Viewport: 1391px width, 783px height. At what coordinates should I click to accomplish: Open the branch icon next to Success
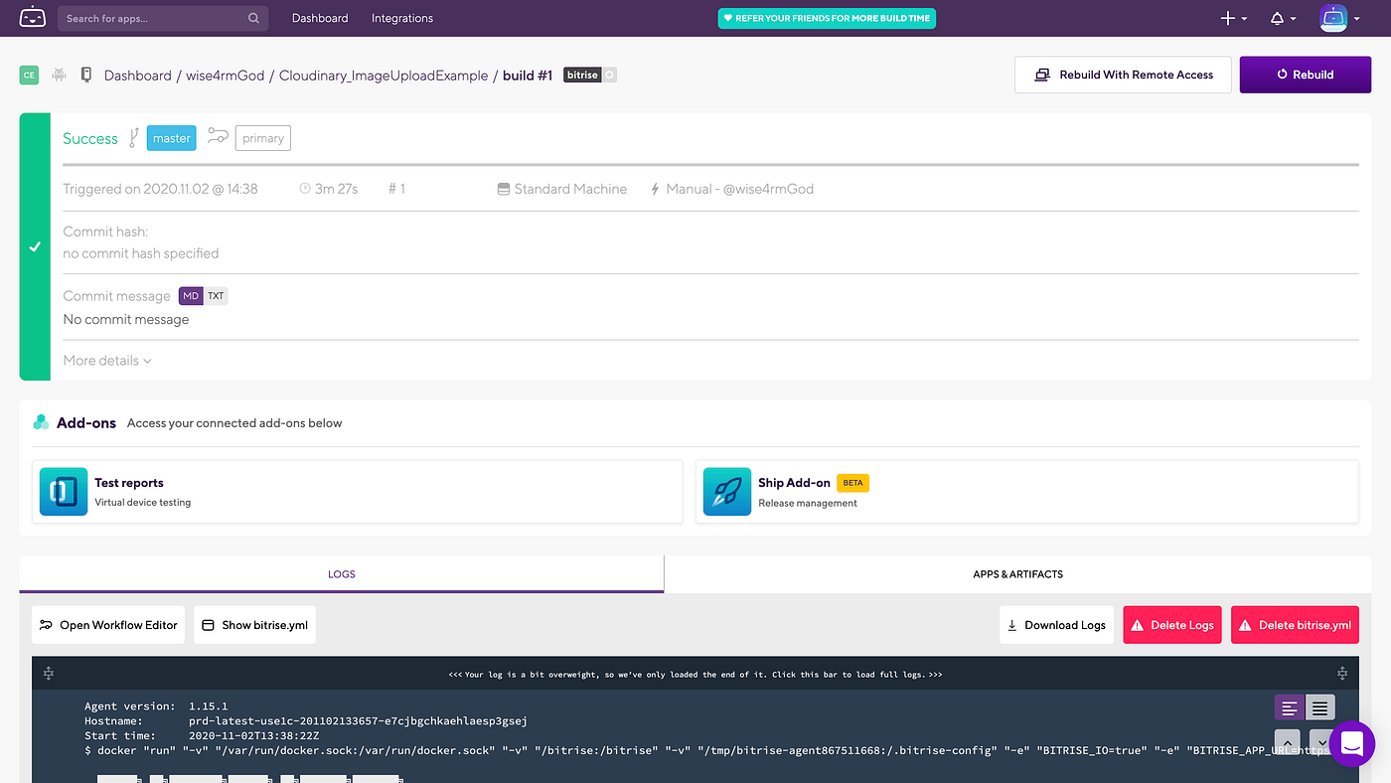tap(132, 137)
